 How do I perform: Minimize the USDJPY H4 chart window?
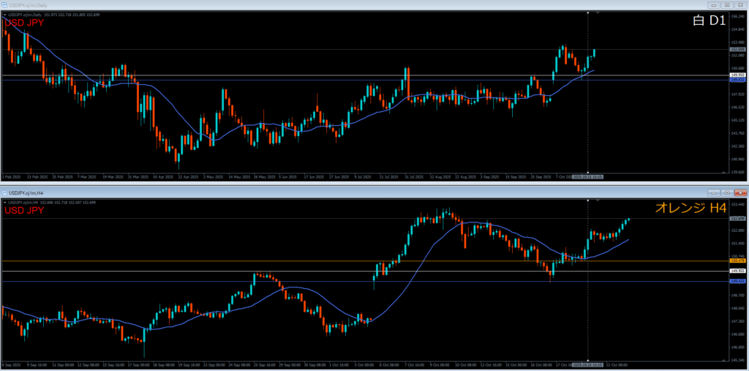click(713, 192)
